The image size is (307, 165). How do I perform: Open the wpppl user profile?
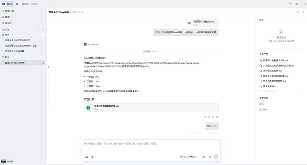[x=7, y=161]
